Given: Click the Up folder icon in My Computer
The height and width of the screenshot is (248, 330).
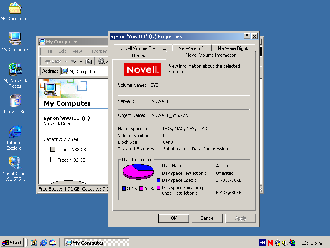Looking at the screenshot, I should 88,61.
